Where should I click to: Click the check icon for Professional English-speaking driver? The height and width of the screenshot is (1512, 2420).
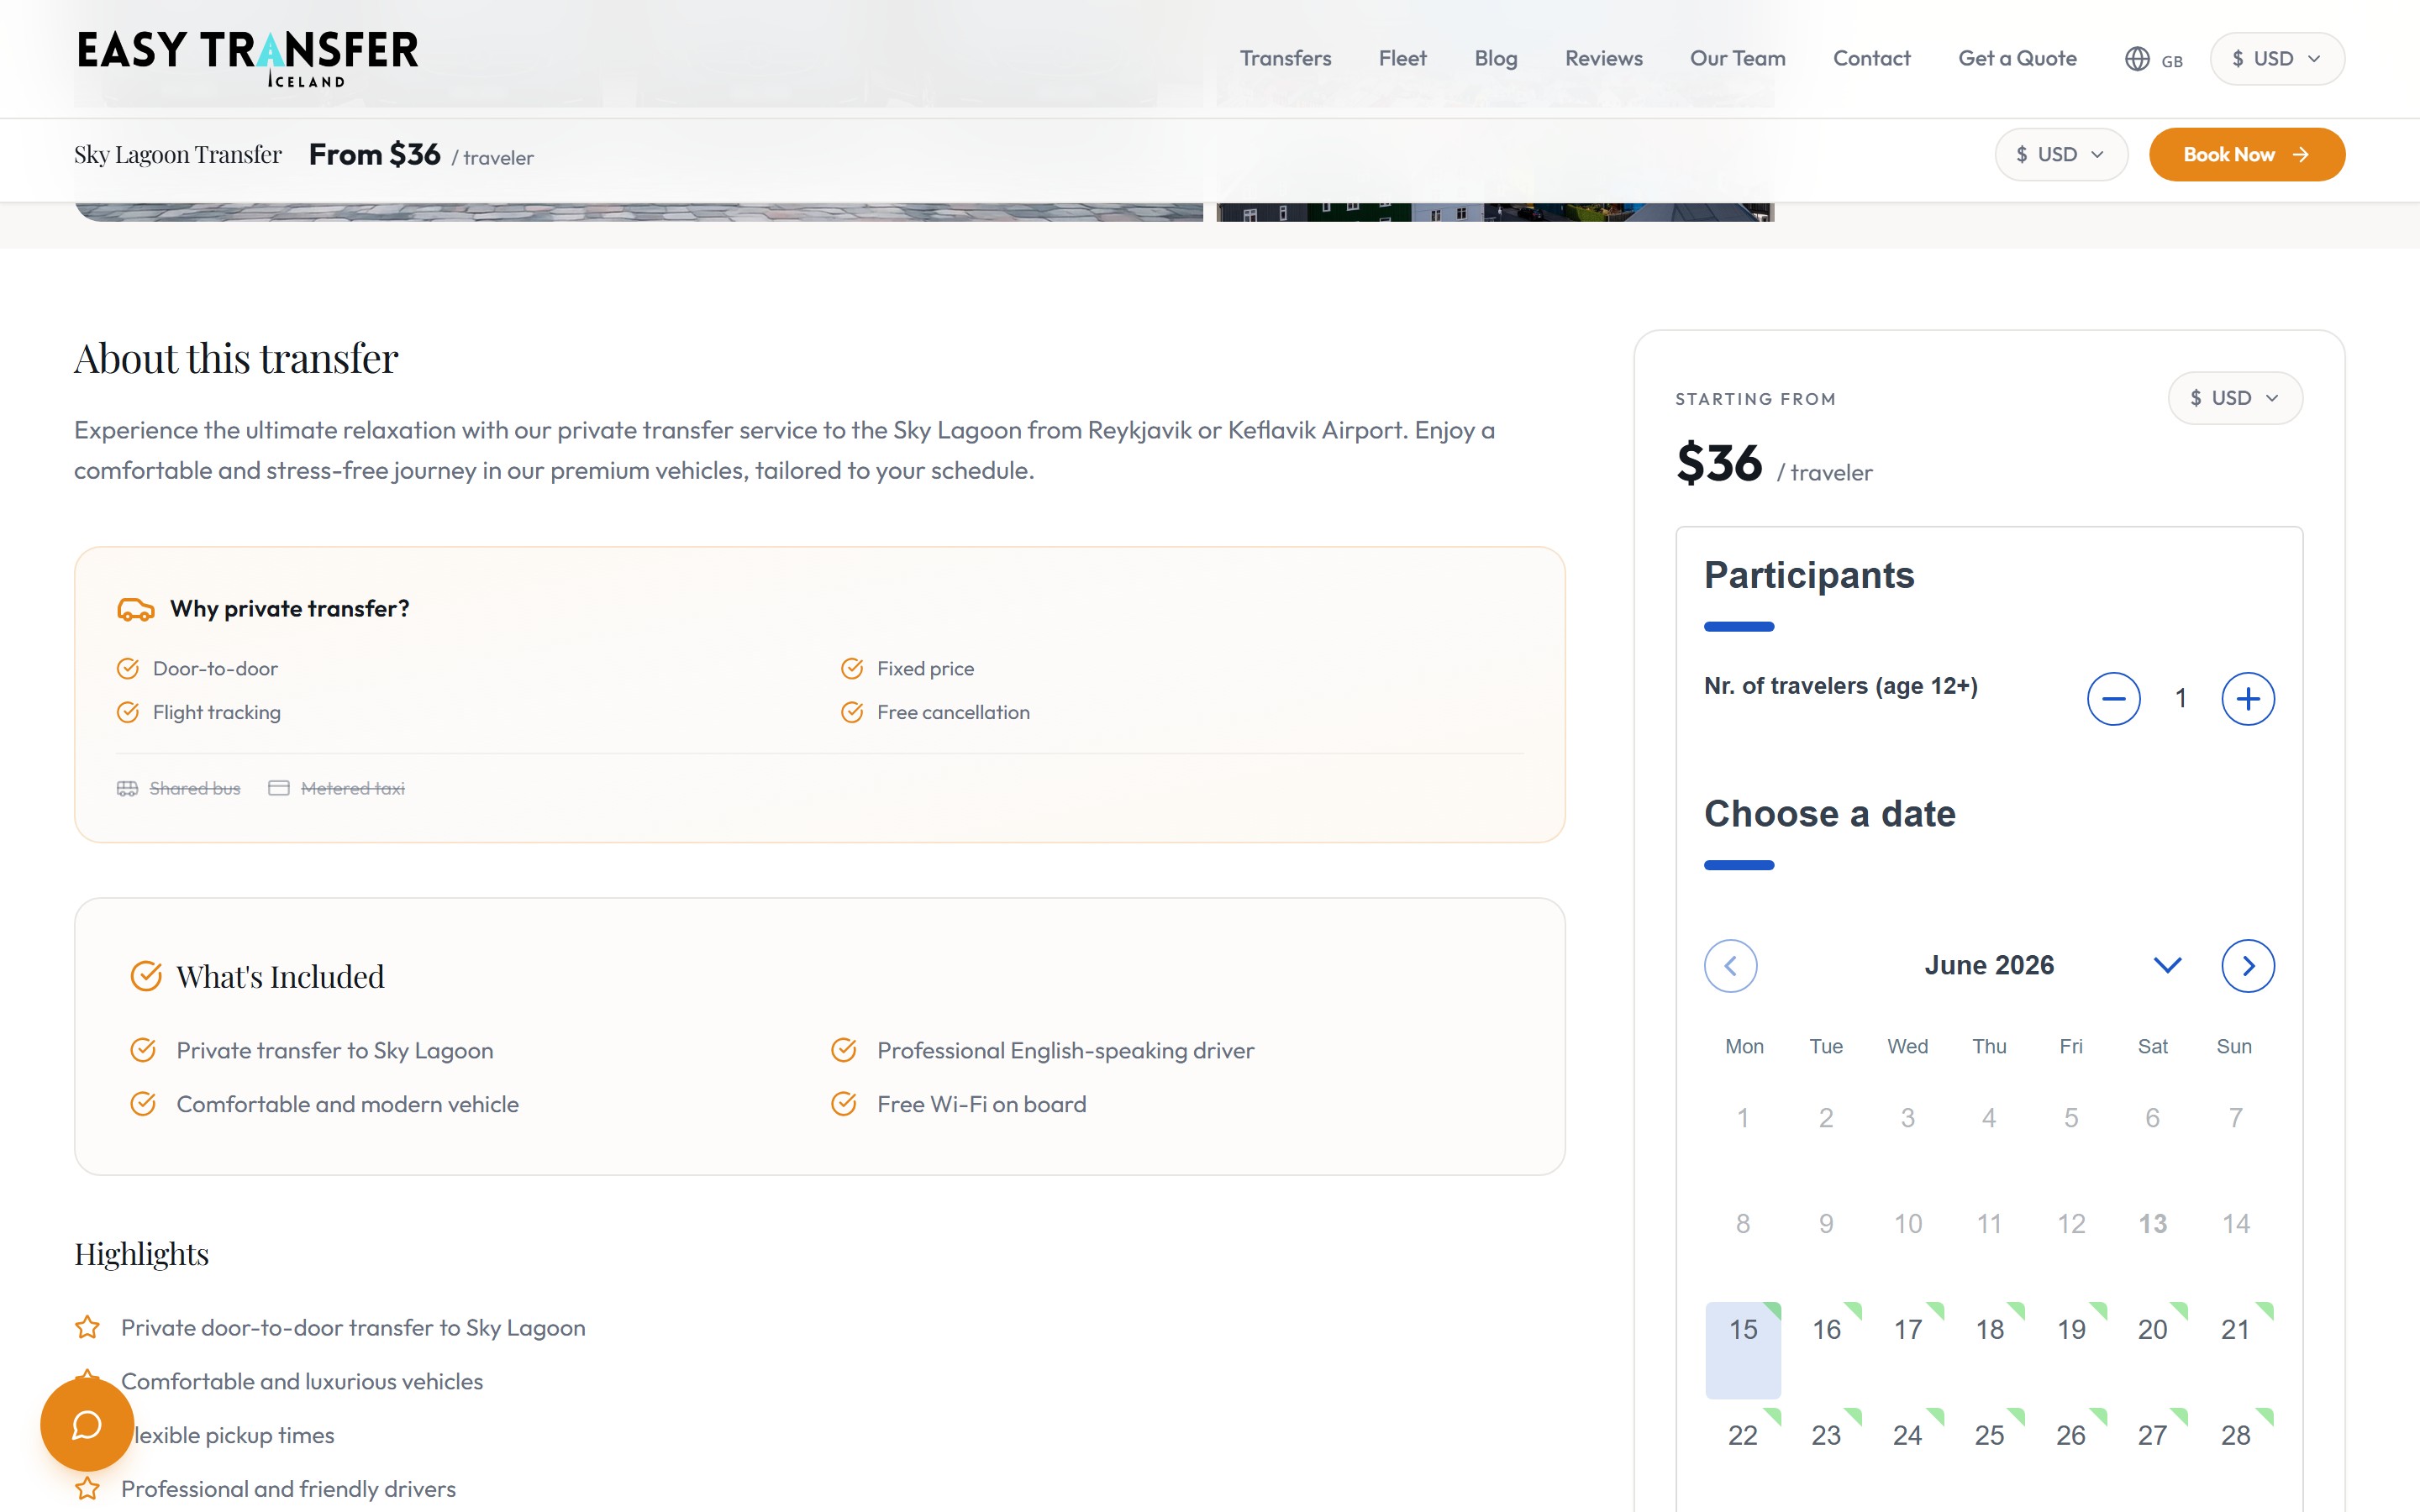click(x=844, y=1050)
